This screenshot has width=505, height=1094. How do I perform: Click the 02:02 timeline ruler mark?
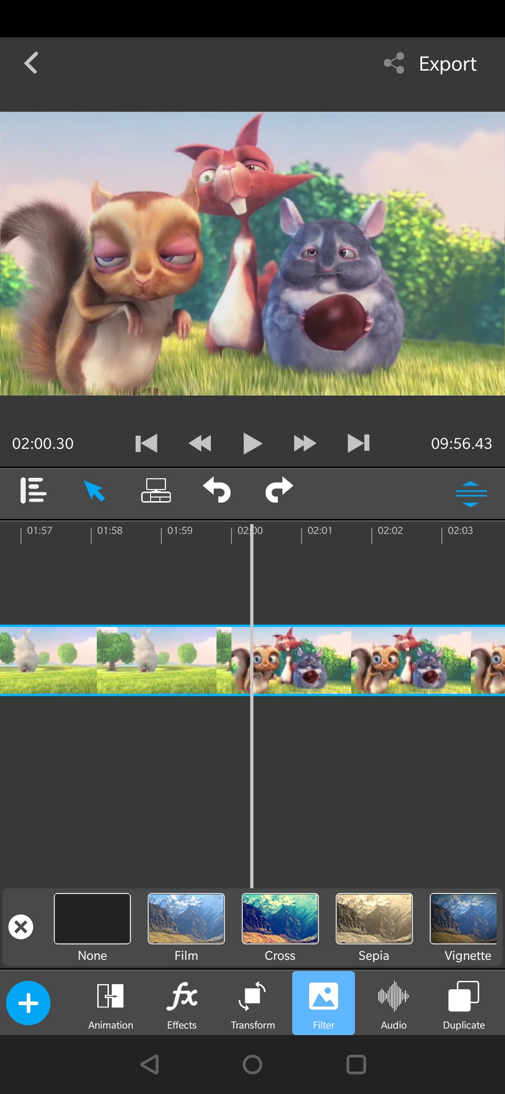pos(390,531)
